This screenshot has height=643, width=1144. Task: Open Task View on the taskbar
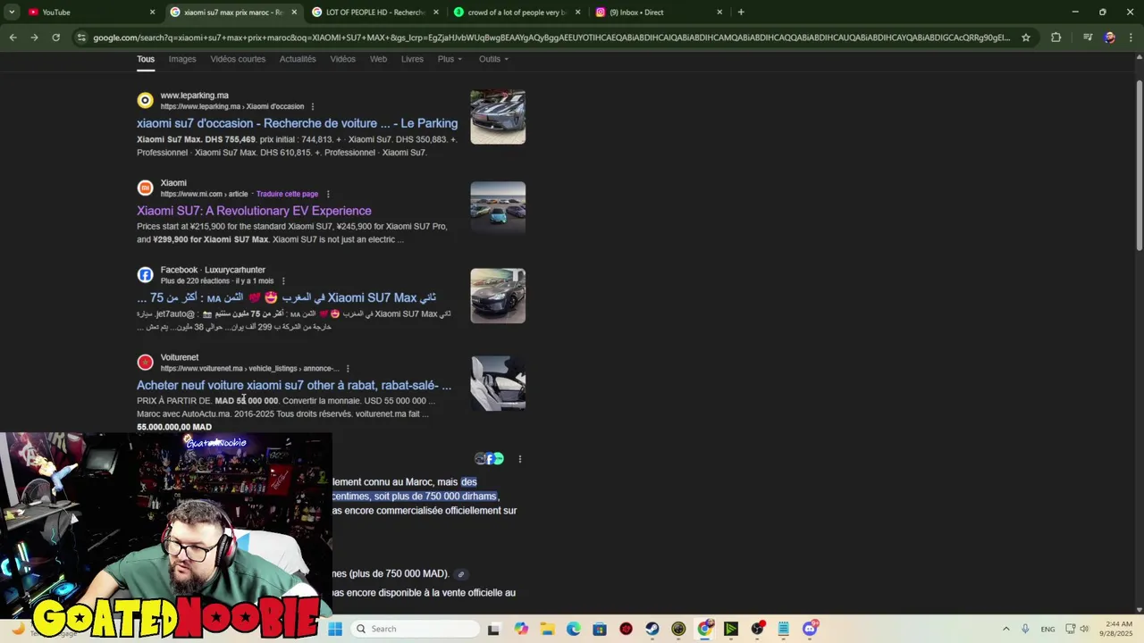[493, 629]
